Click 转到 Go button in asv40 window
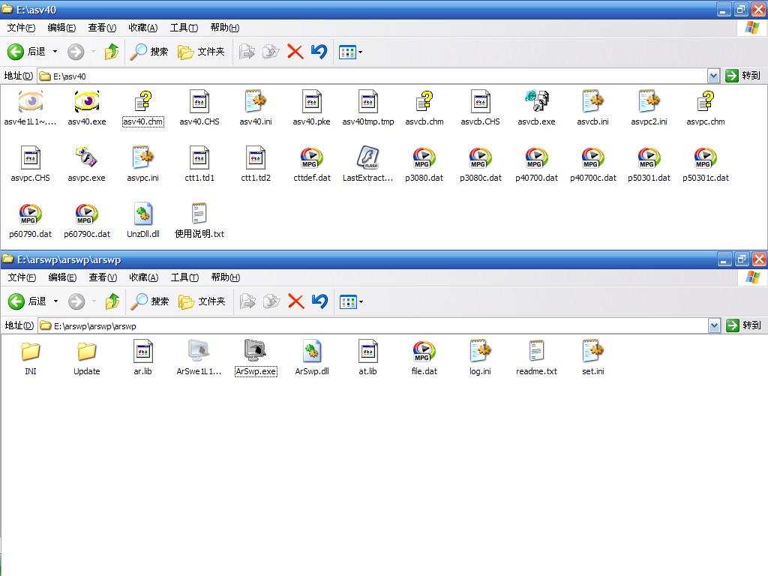 (x=743, y=76)
